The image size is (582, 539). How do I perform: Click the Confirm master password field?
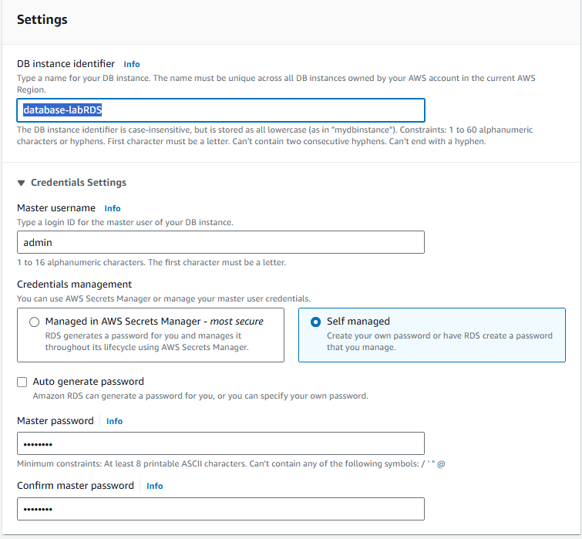coord(220,509)
